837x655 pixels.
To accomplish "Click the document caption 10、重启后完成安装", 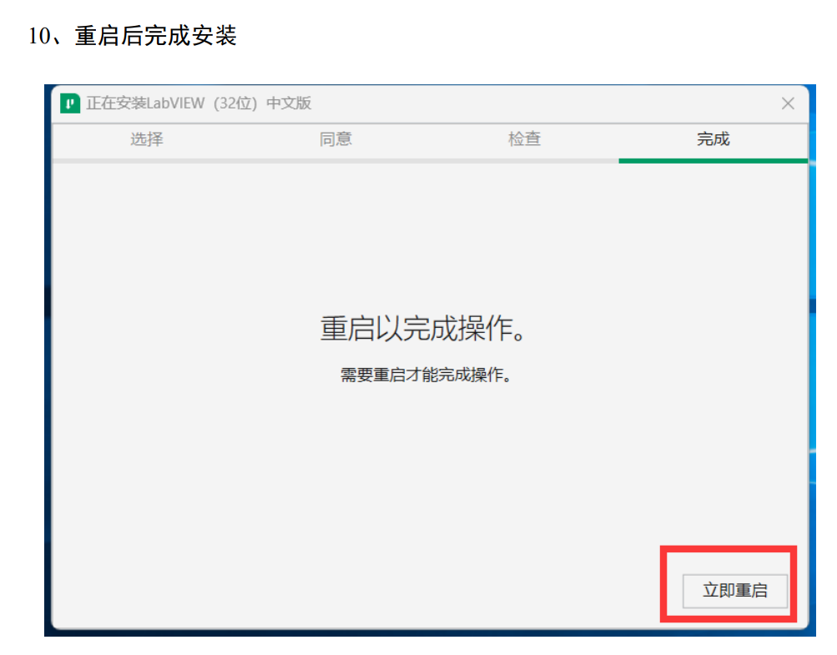I will 132,36.
